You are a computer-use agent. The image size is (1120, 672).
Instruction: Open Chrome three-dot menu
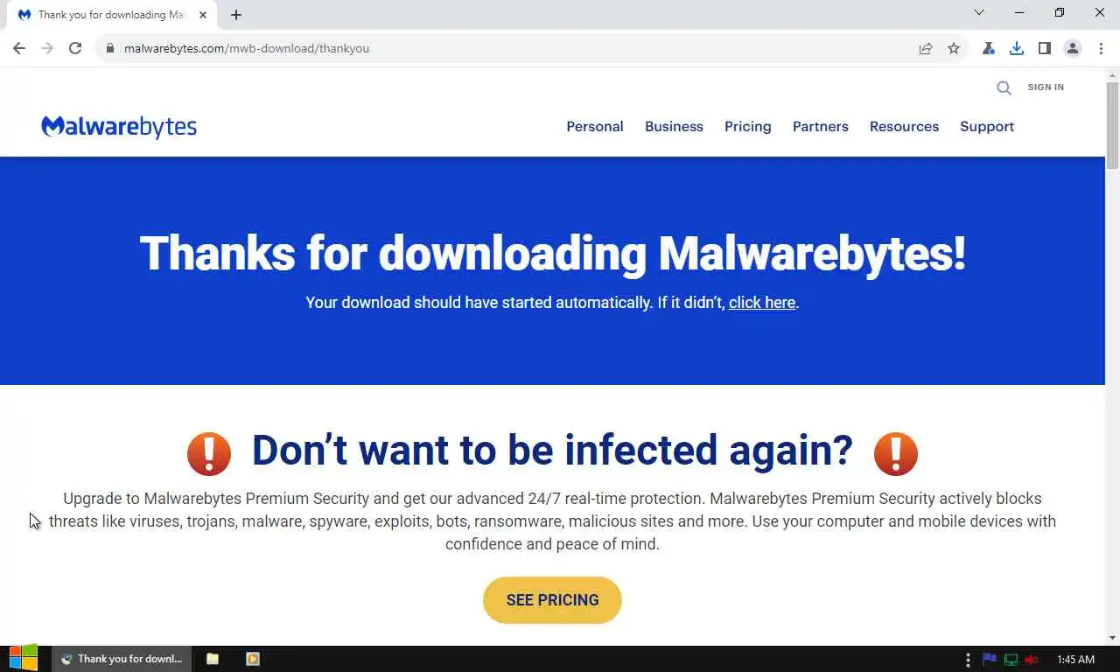[x=1101, y=48]
